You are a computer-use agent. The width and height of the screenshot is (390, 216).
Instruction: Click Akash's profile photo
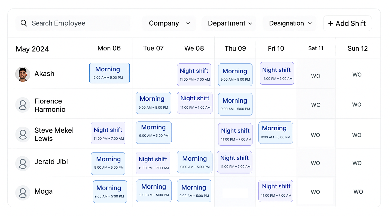coord(23,74)
